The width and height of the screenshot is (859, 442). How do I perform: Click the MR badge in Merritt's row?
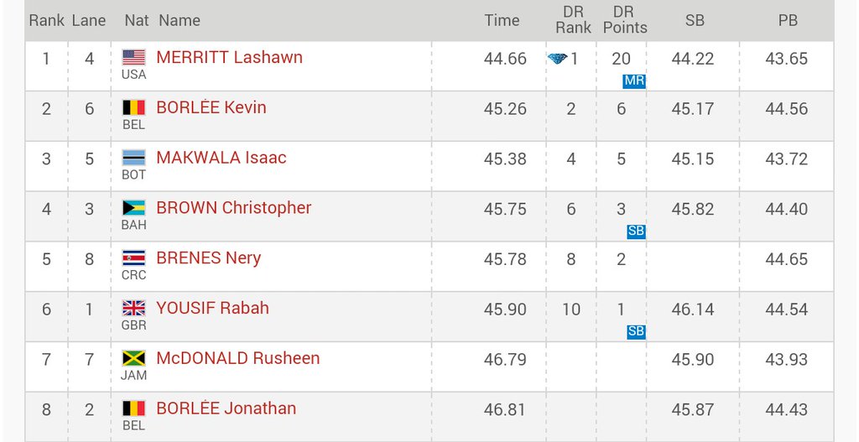click(634, 81)
